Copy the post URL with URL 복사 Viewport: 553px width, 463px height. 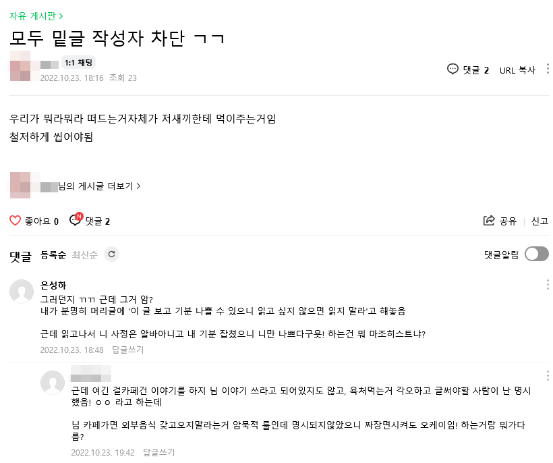tap(517, 70)
